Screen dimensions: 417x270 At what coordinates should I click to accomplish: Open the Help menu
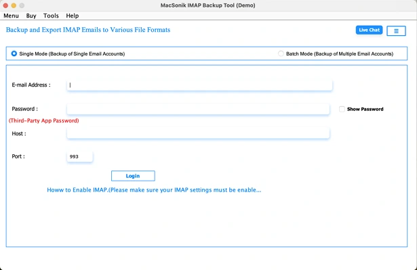point(73,16)
